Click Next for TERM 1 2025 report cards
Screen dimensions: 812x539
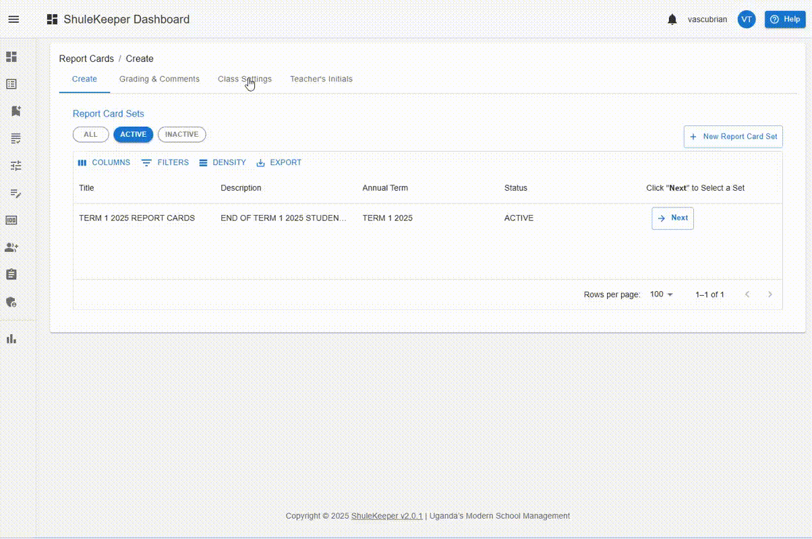click(x=672, y=218)
